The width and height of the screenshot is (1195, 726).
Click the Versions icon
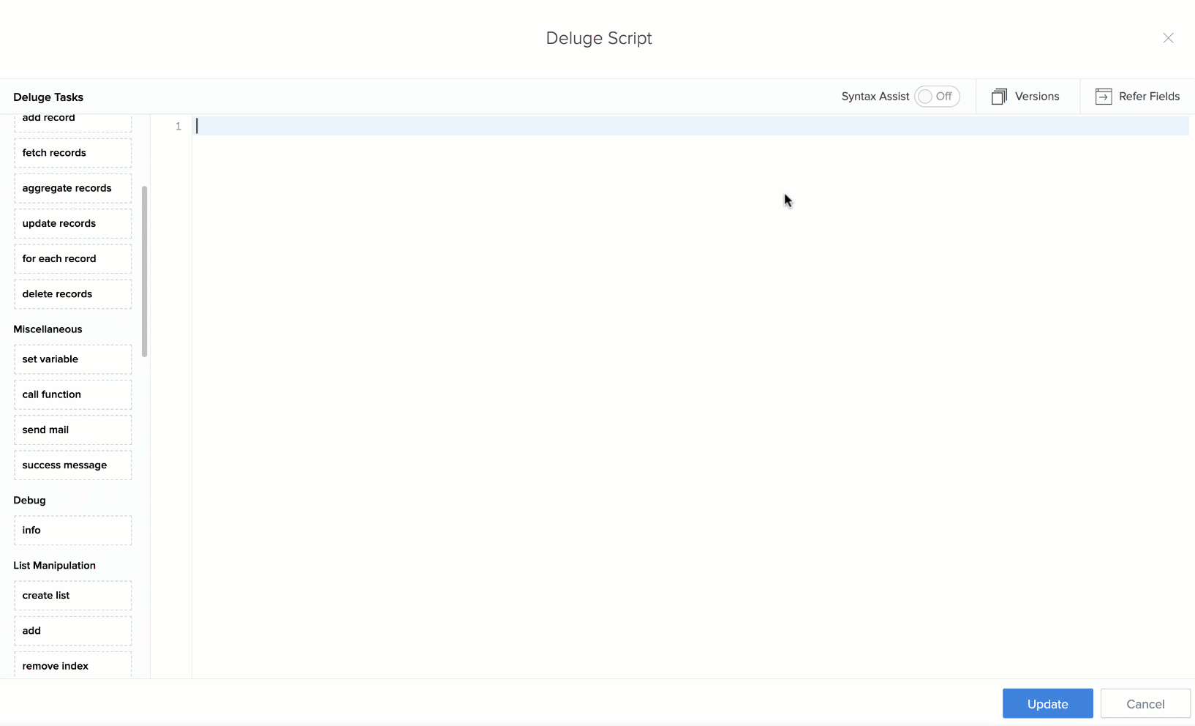tap(999, 97)
